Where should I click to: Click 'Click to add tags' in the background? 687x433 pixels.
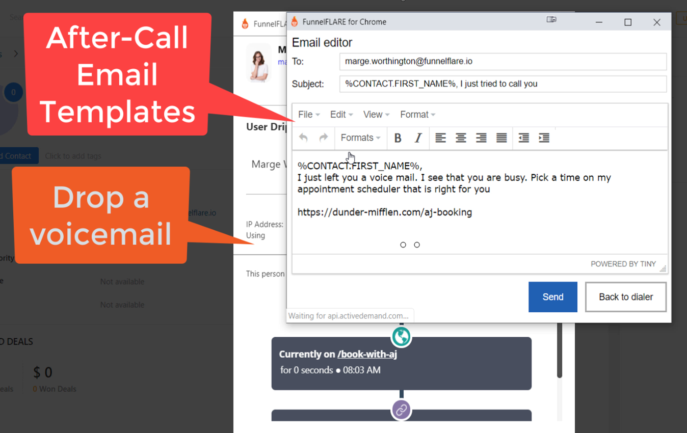[x=73, y=156]
